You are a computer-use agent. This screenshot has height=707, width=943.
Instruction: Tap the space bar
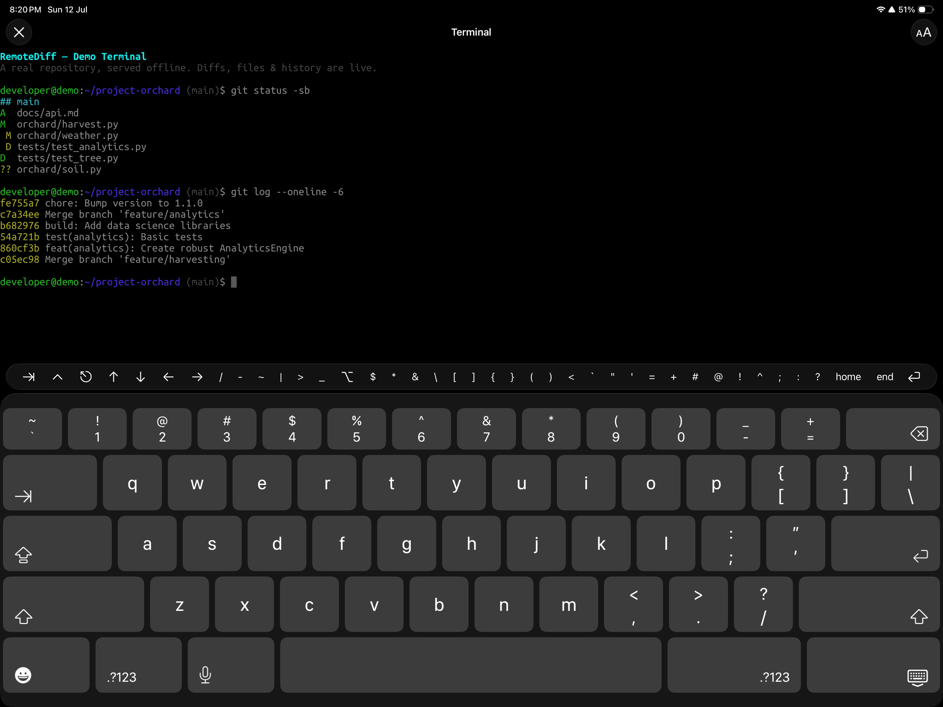pos(471,665)
